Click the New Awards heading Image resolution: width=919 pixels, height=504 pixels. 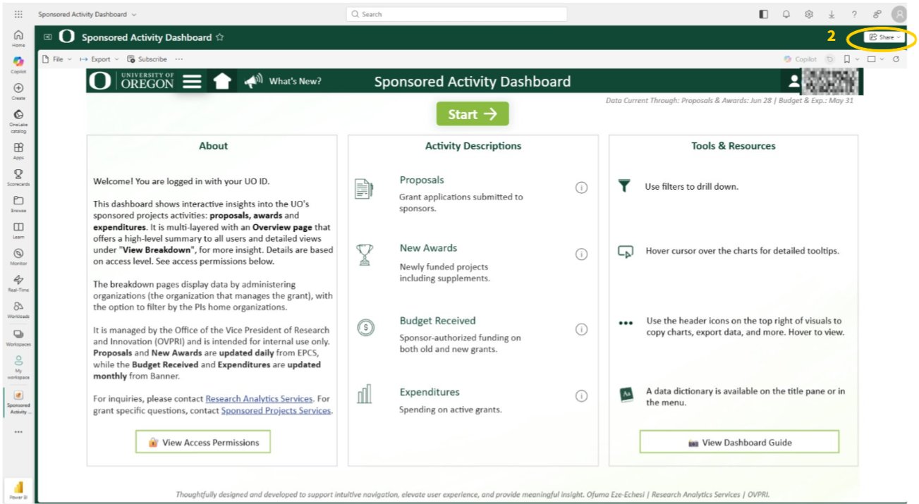428,247
